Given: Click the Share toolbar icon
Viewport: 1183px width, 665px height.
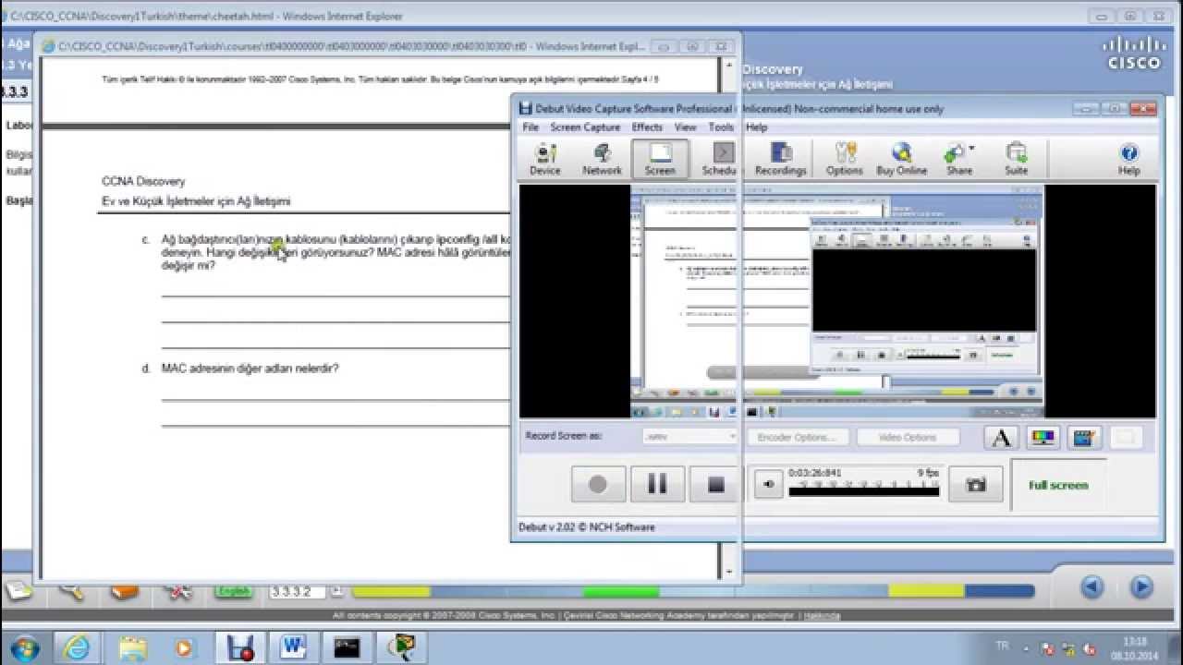Looking at the screenshot, I should click(x=958, y=158).
